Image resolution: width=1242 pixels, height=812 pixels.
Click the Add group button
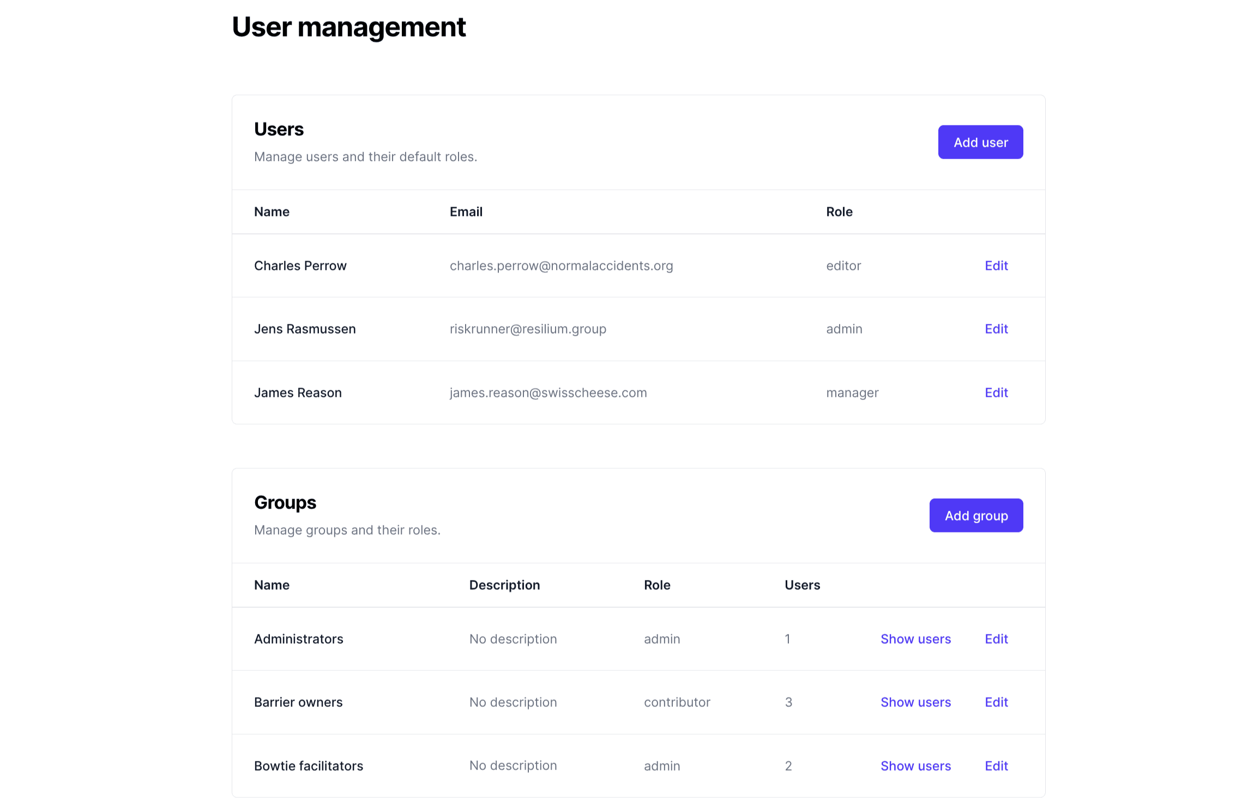[976, 515]
